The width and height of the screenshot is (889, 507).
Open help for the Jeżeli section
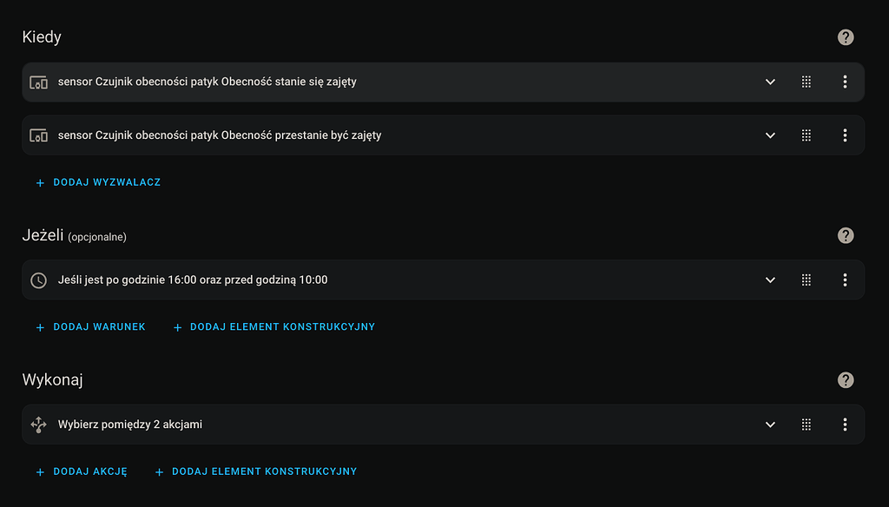point(846,235)
